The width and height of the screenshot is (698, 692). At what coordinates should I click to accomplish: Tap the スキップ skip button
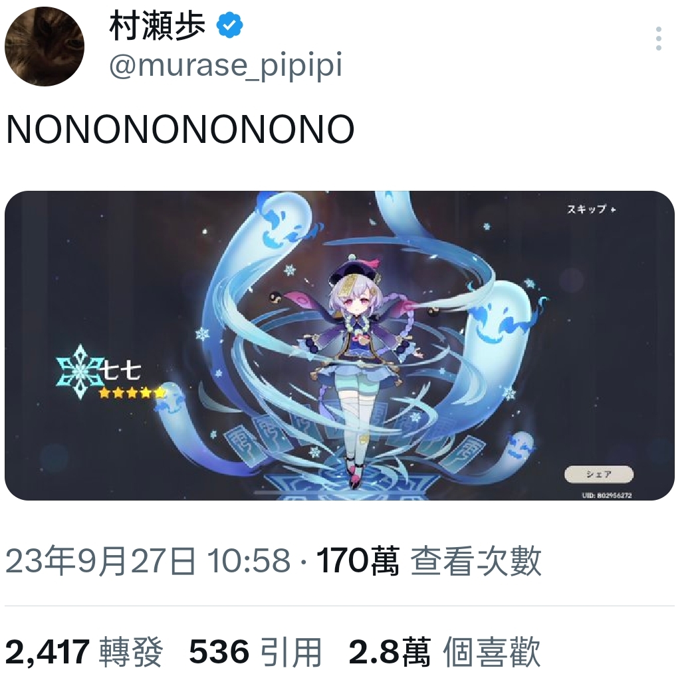591,209
